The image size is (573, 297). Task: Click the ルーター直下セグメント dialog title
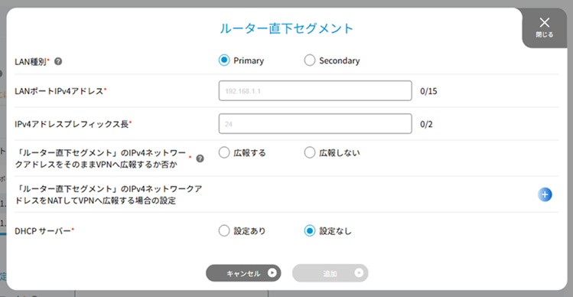point(286,28)
